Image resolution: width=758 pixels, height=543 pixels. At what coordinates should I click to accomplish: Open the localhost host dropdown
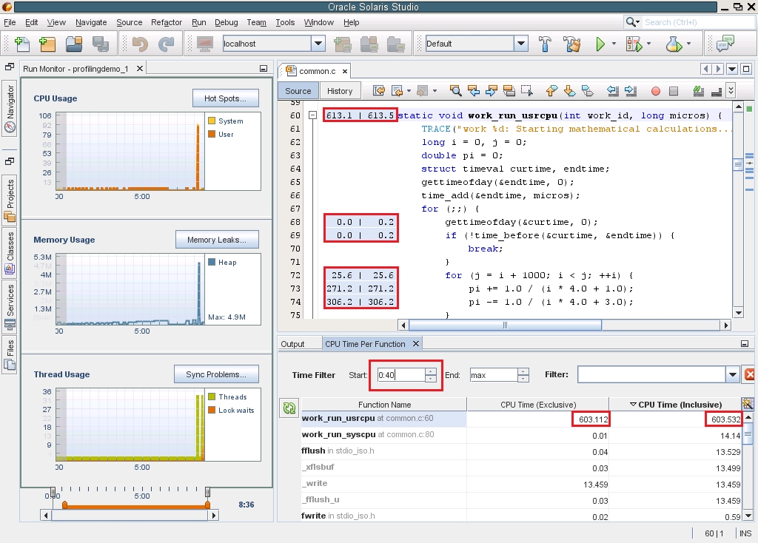point(318,44)
